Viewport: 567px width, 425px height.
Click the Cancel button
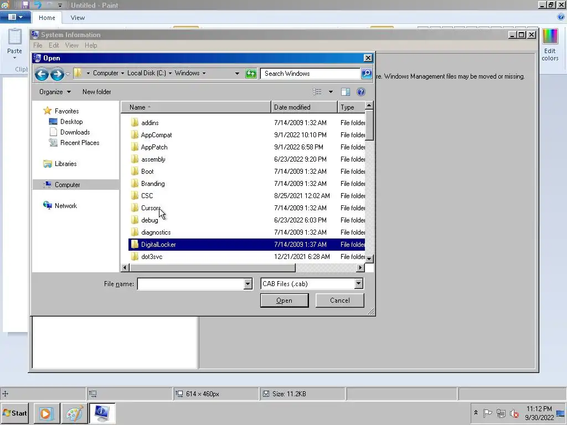[339, 300]
